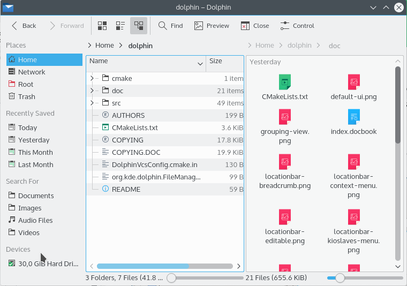Switch to Compact view mode
407x286 pixels.
tap(120, 26)
